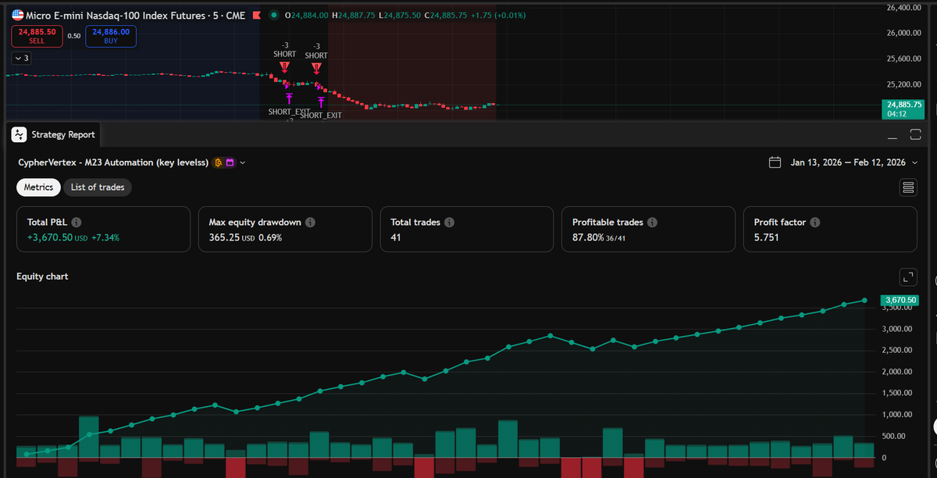This screenshot has height=478, width=937.
Task: Click the 87.80% profitable trades value
Action: click(588, 237)
